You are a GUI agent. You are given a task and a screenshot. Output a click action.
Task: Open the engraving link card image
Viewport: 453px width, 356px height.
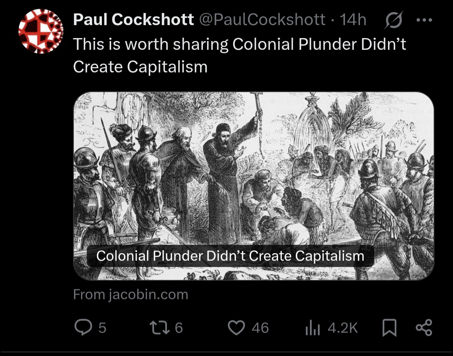click(253, 167)
